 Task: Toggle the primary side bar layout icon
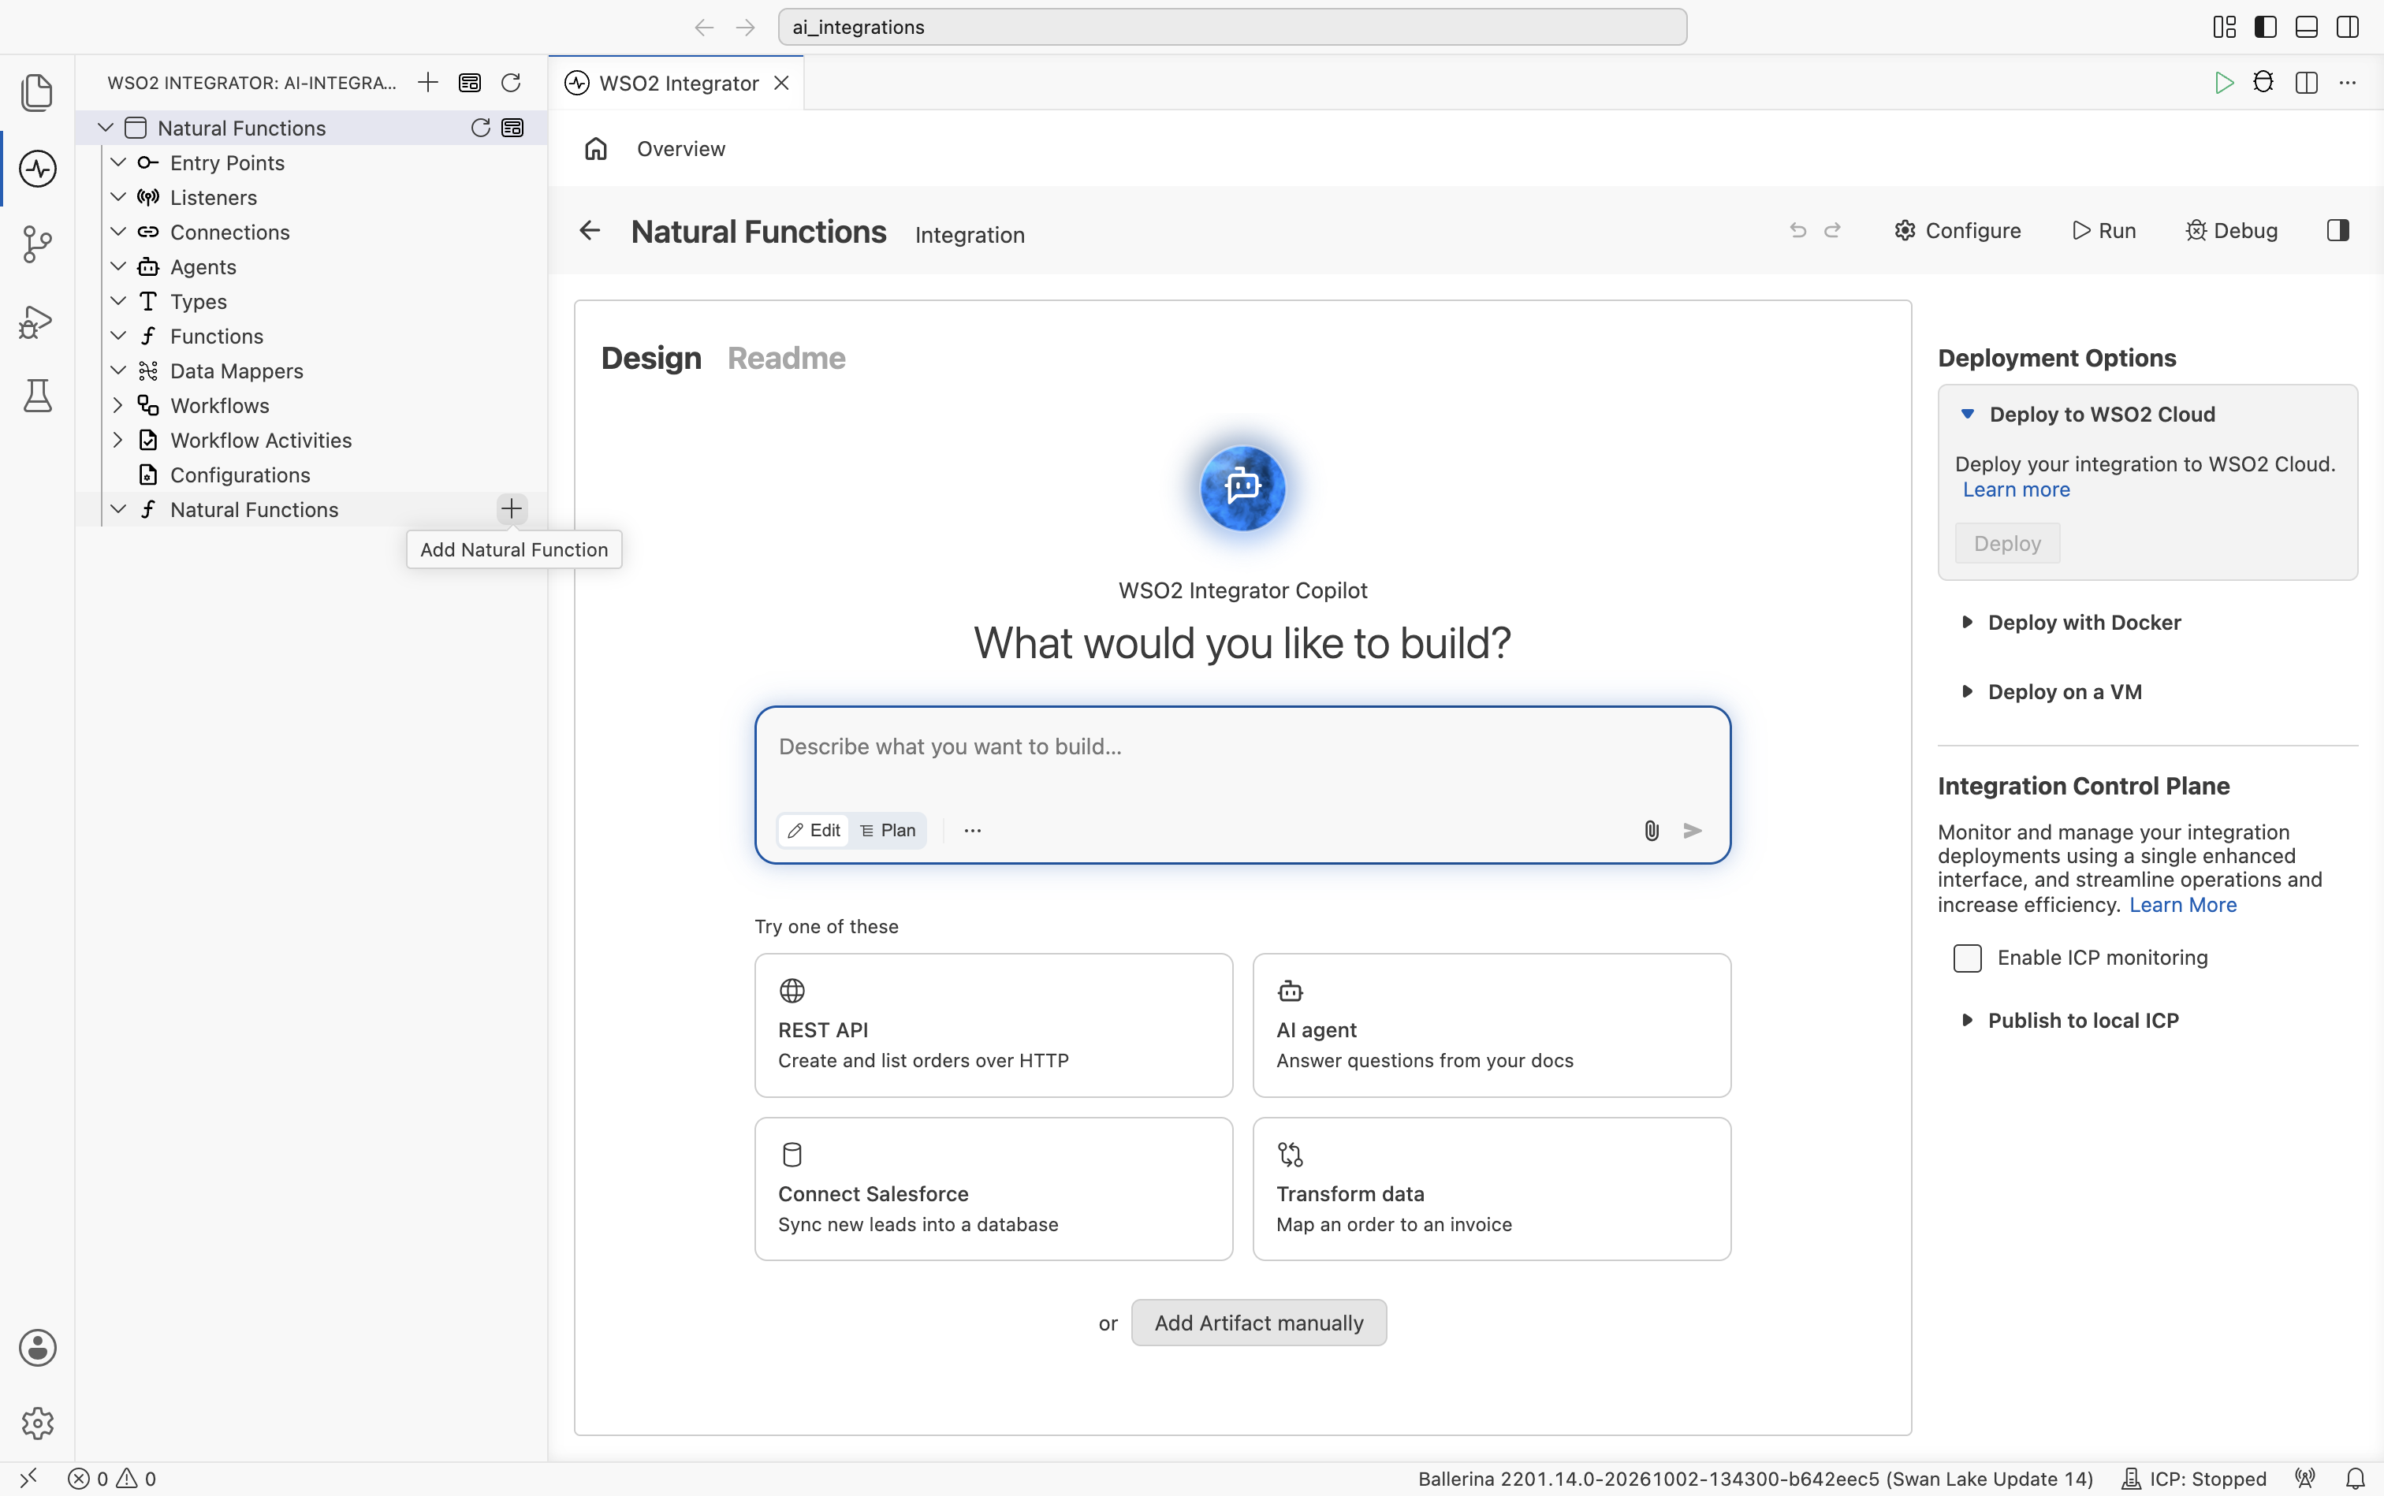click(x=2265, y=27)
